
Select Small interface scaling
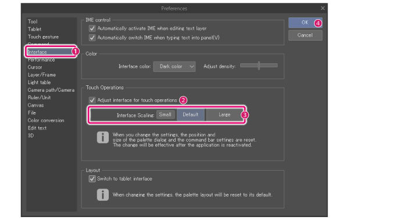[x=165, y=114]
